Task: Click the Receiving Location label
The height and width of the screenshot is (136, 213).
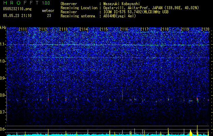Action: click(x=79, y=8)
